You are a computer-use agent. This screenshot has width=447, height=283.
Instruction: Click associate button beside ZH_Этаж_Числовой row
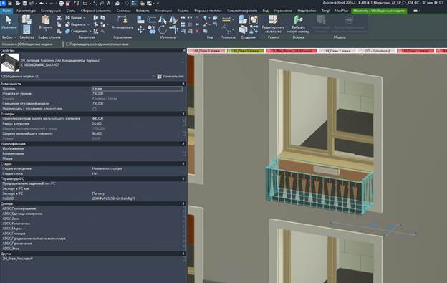184,259
